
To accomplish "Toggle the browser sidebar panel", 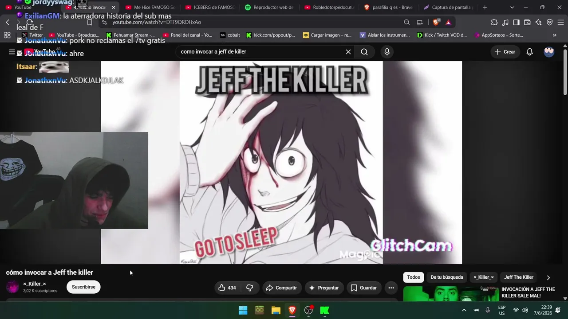I will (516, 22).
